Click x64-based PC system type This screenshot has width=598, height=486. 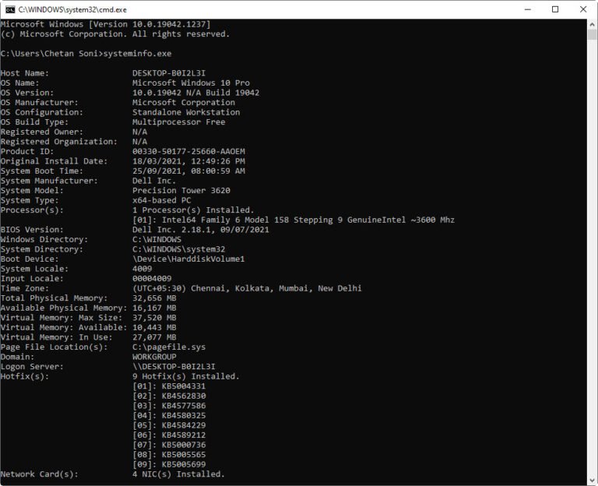coord(162,200)
